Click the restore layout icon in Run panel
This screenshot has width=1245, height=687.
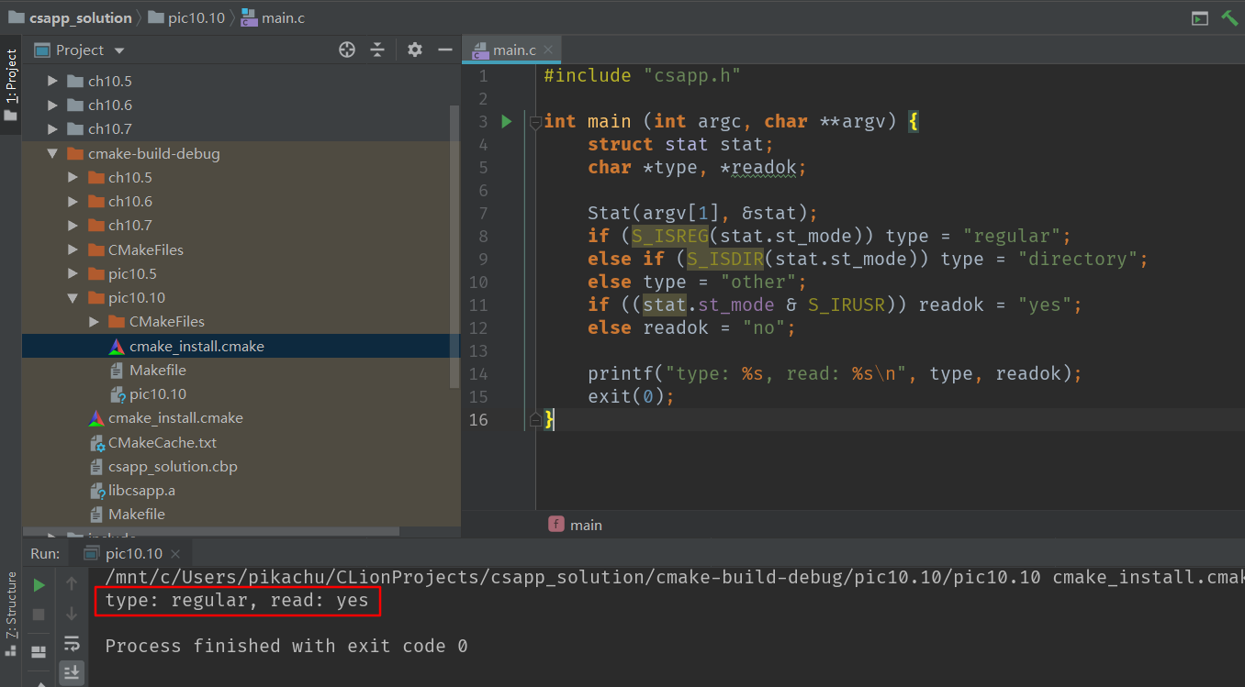point(39,652)
